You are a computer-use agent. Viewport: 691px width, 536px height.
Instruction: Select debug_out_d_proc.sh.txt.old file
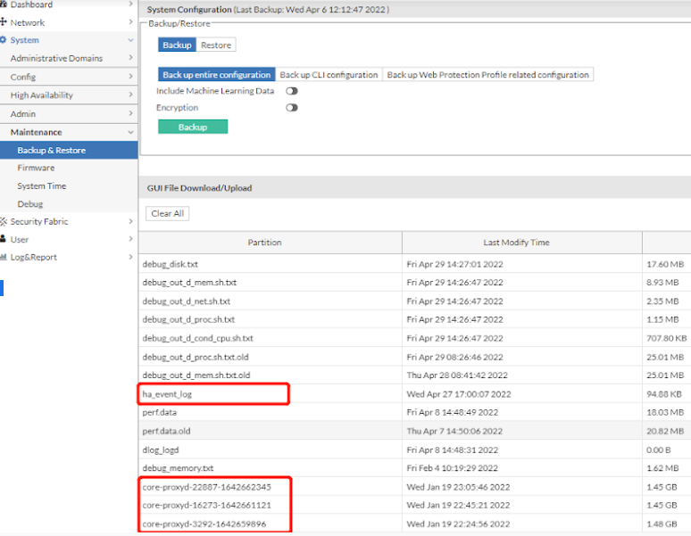point(196,357)
